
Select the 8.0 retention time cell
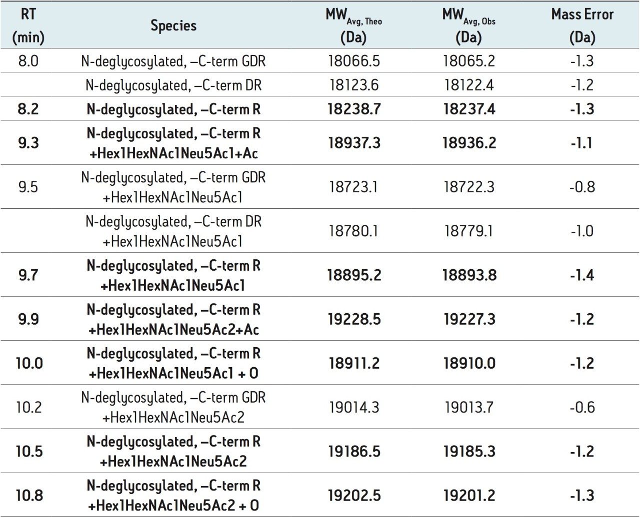pos(28,61)
